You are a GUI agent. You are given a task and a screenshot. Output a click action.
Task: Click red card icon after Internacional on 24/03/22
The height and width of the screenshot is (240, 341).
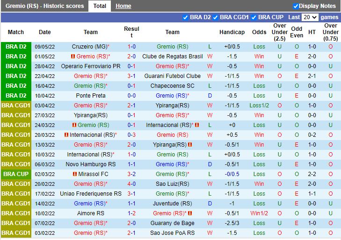pyautogui.click(x=197, y=125)
